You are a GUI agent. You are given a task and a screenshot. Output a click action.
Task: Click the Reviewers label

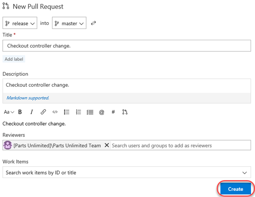point(14,135)
